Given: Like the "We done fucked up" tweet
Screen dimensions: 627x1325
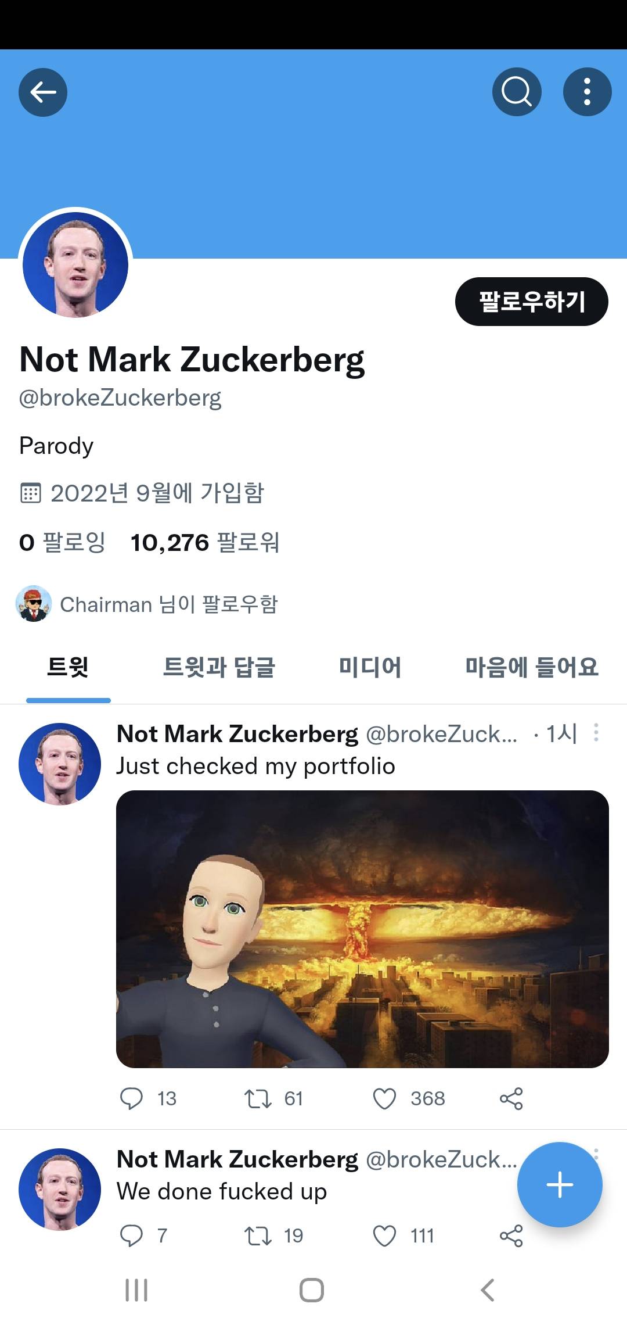Looking at the screenshot, I should [x=384, y=1236].
